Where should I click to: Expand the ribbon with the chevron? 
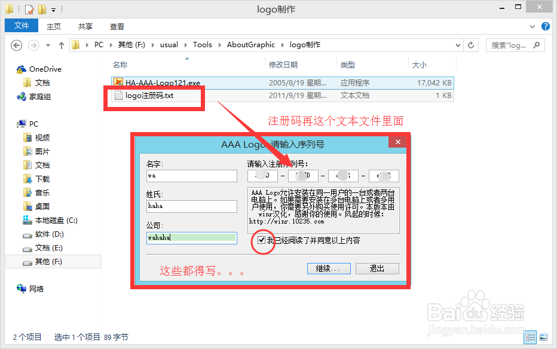(532, 26)
